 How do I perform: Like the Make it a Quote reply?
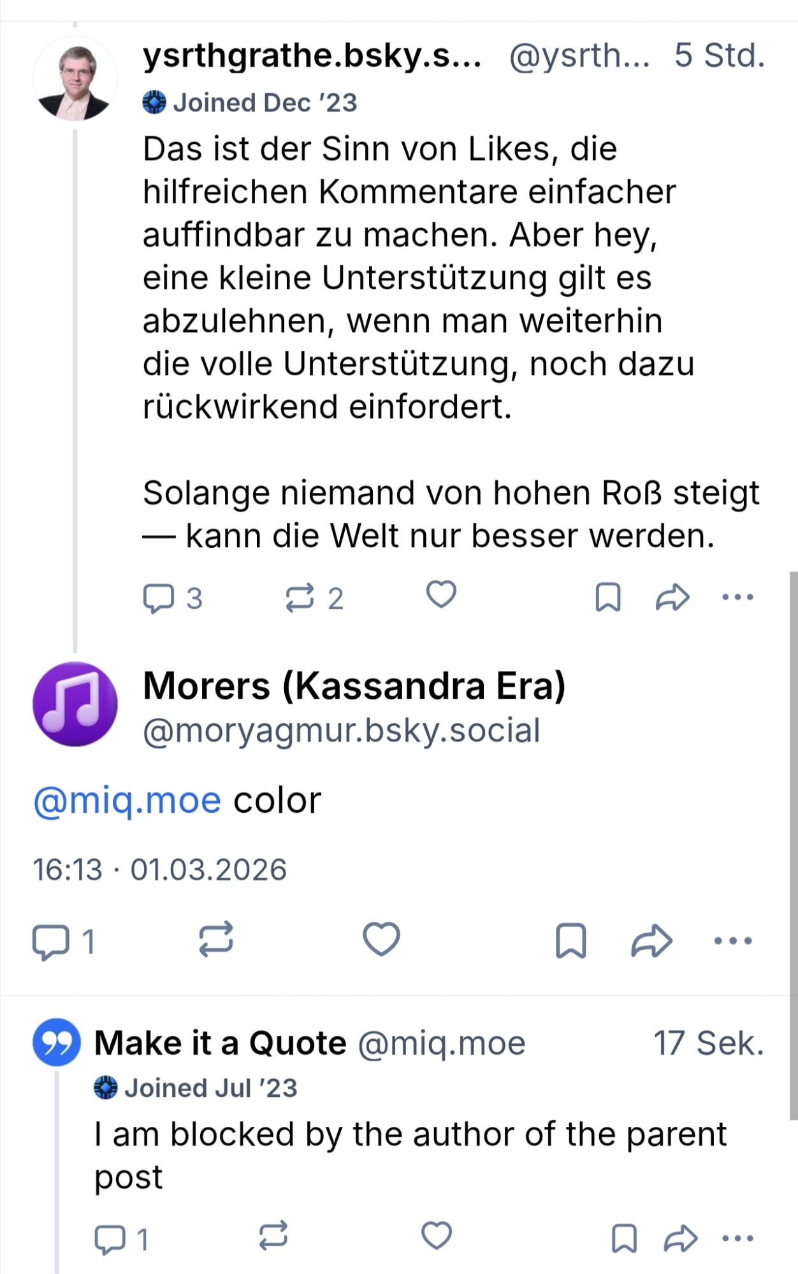click(x=437, y=1236)
